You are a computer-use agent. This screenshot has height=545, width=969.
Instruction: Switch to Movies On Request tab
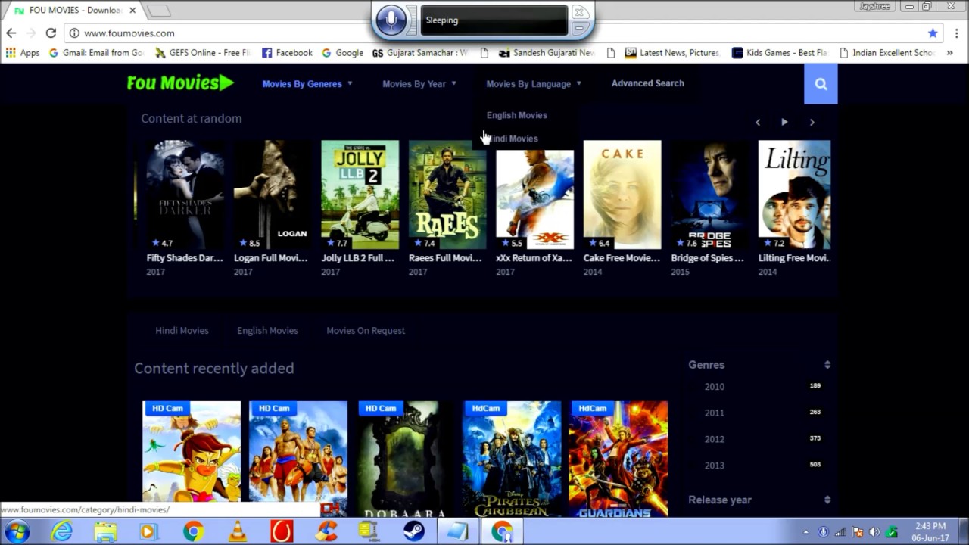(x=366, y=330)
